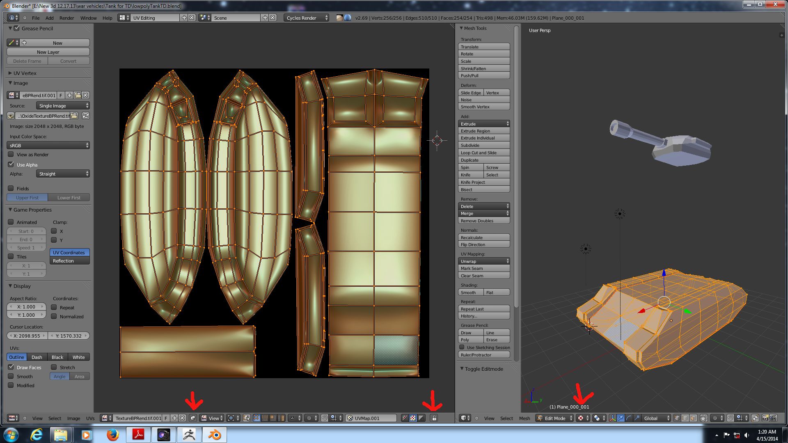
Task: Click the lock icon in UV editor header
Action: coord(434,418)
